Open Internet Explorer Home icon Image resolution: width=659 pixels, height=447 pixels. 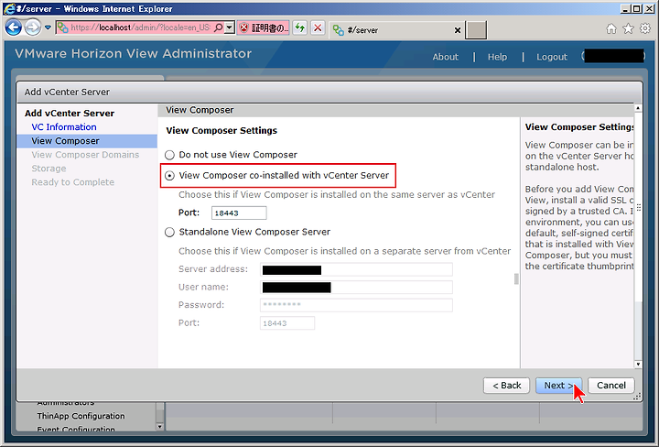point(611,28)
